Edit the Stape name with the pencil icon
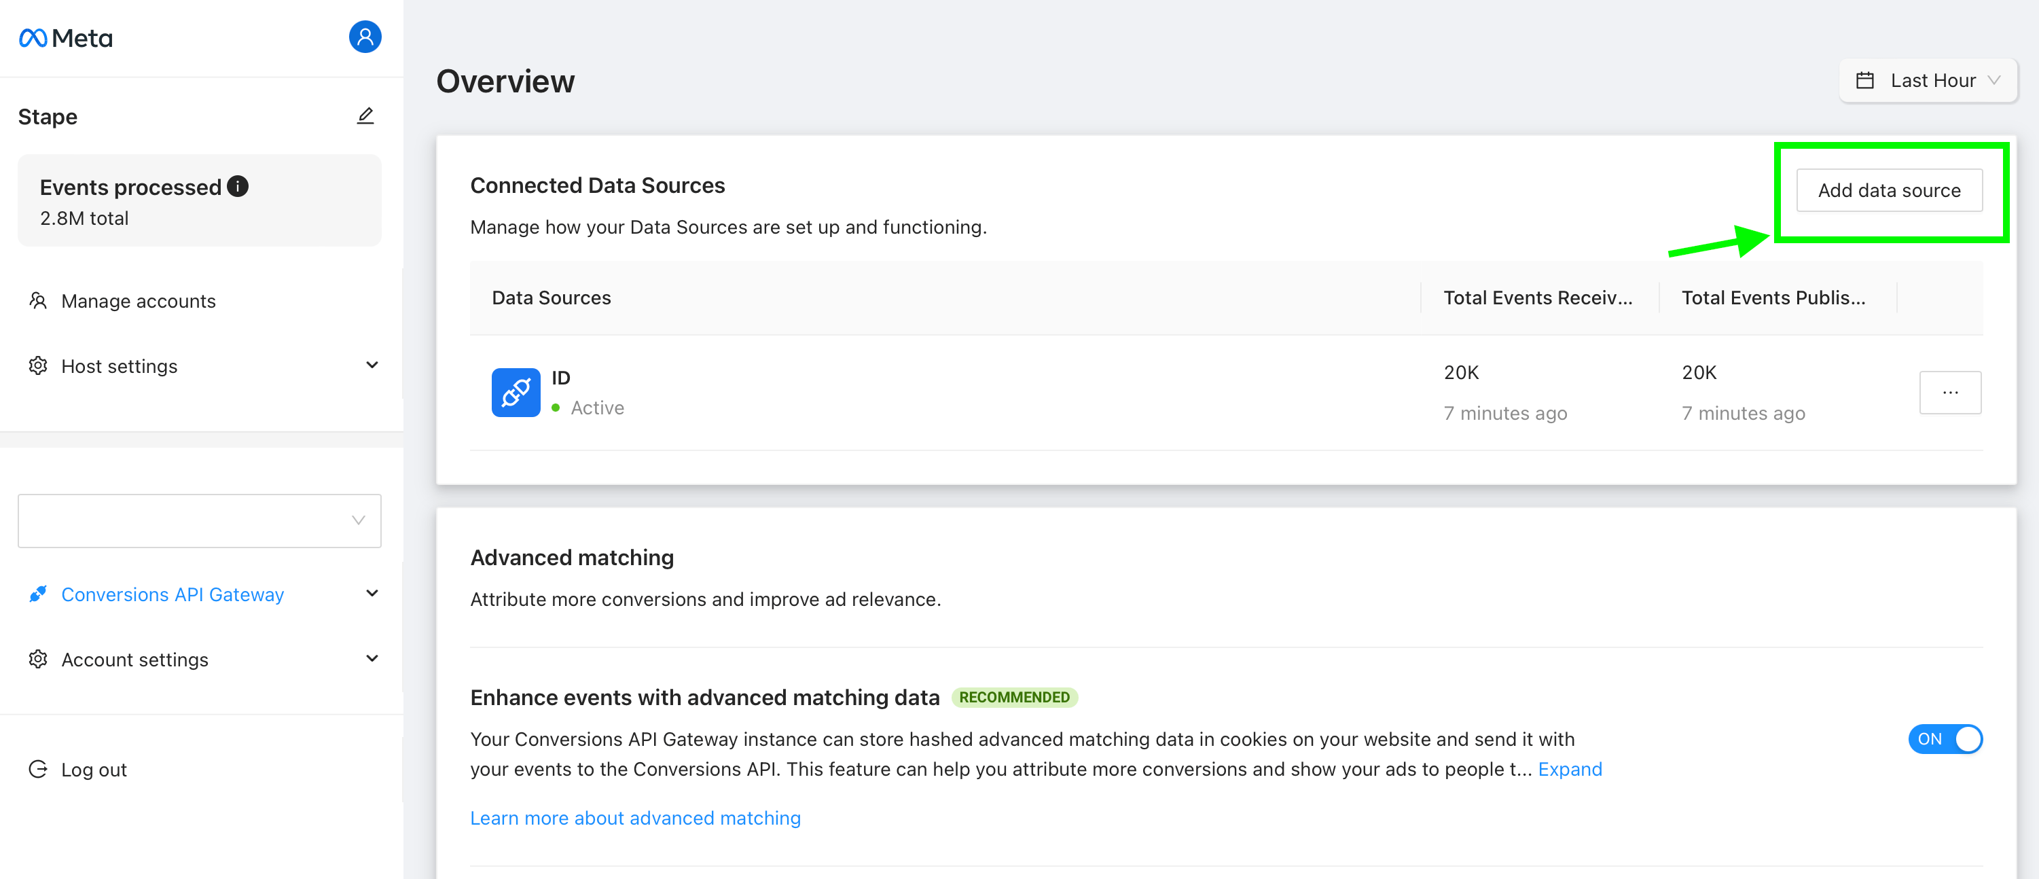 pyautogui.click(x=365, y=116)
